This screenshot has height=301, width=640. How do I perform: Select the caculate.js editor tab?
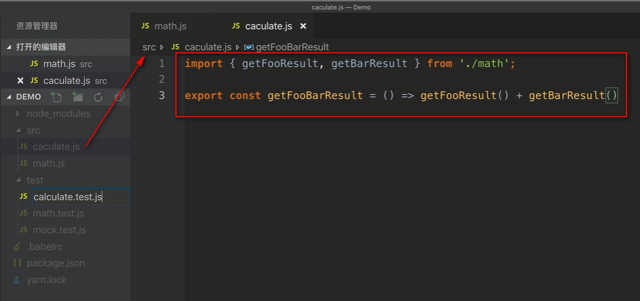268,26
